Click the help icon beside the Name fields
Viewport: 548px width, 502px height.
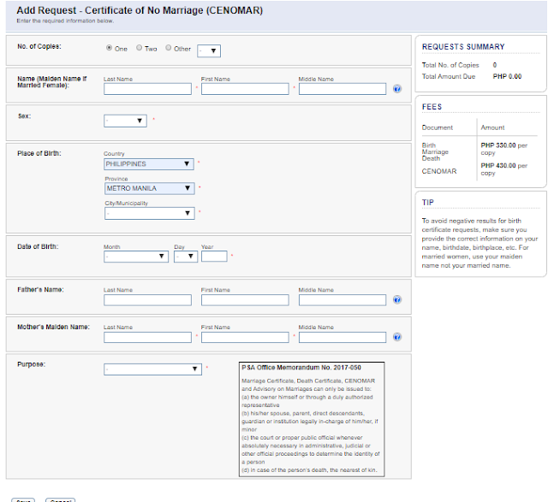[x=397, y=88]
